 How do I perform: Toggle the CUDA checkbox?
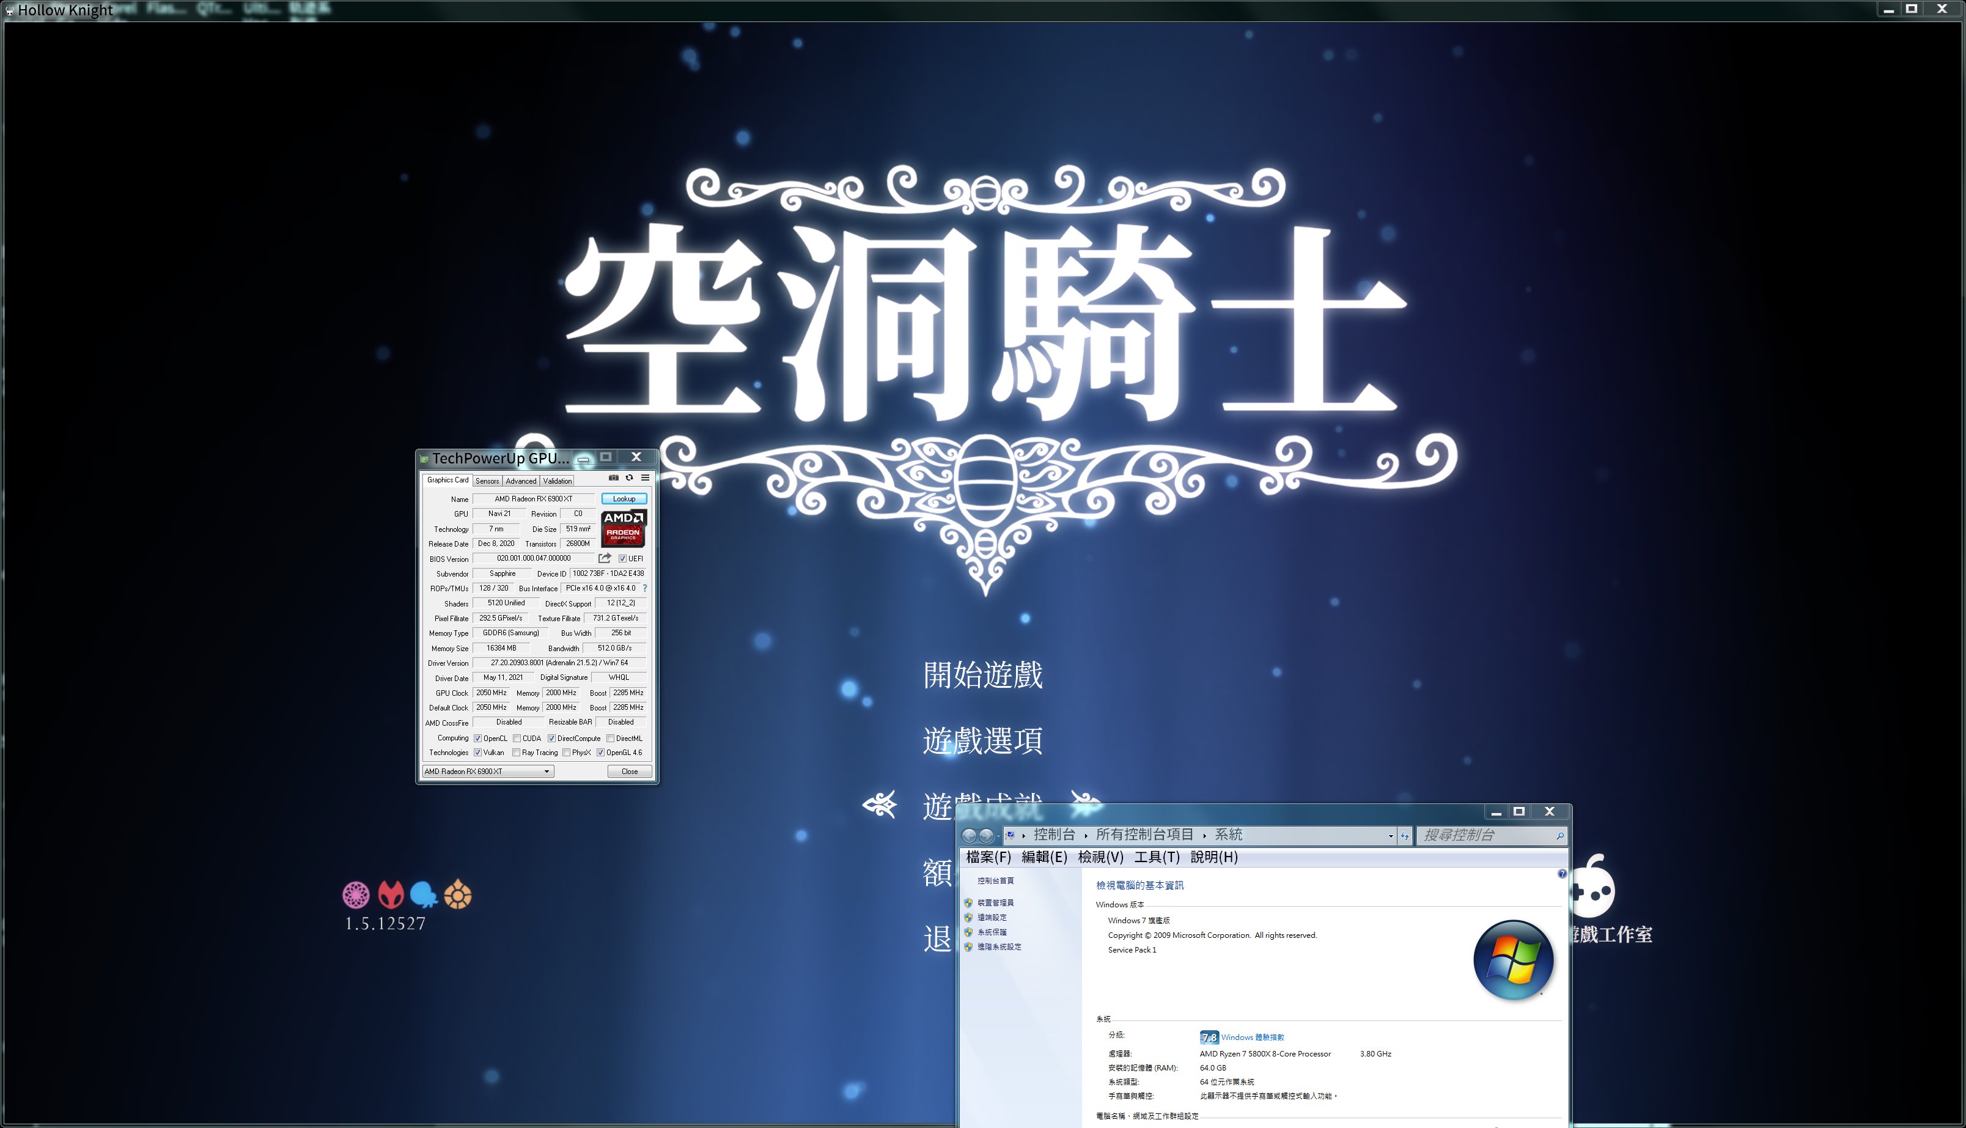[x=517, y=739]
